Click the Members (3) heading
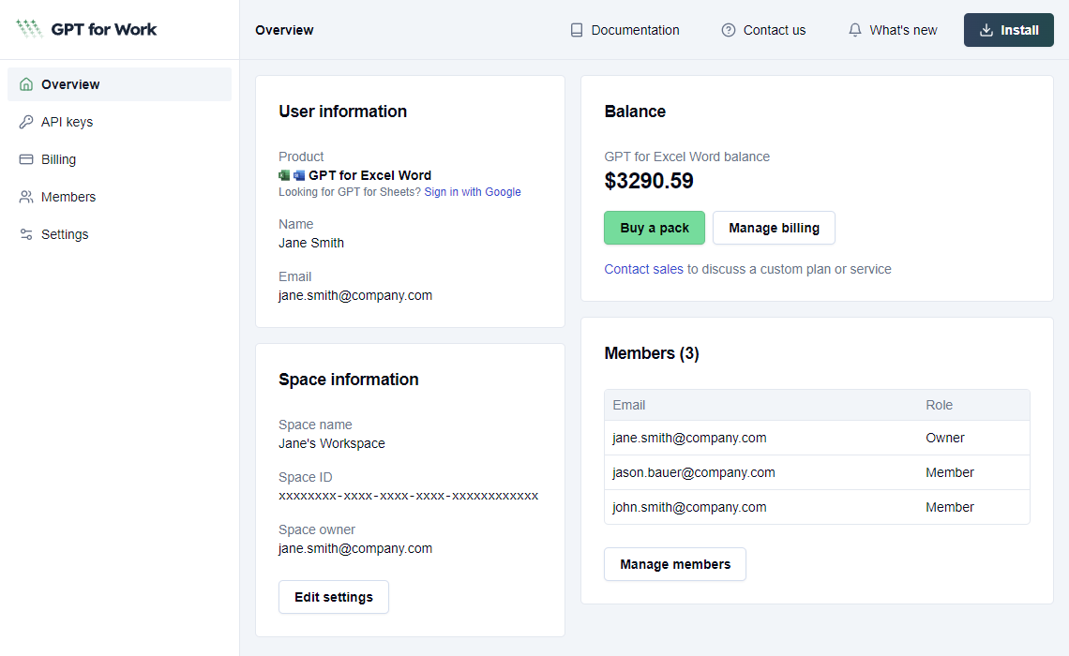 click(x=651, y=353)
